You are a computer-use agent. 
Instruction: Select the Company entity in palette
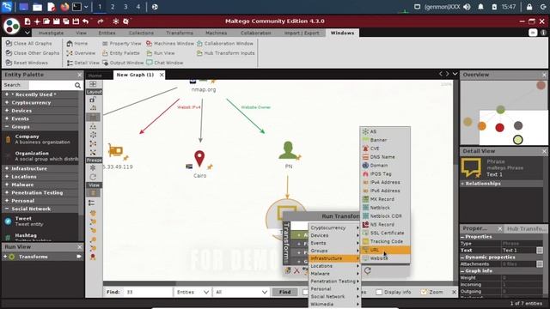click(40, 139)
